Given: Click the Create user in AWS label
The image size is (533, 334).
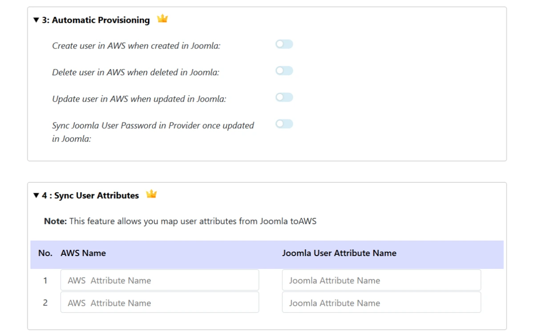Looking at the screenshot, I should pyautogui.click(x=136, y=46).
